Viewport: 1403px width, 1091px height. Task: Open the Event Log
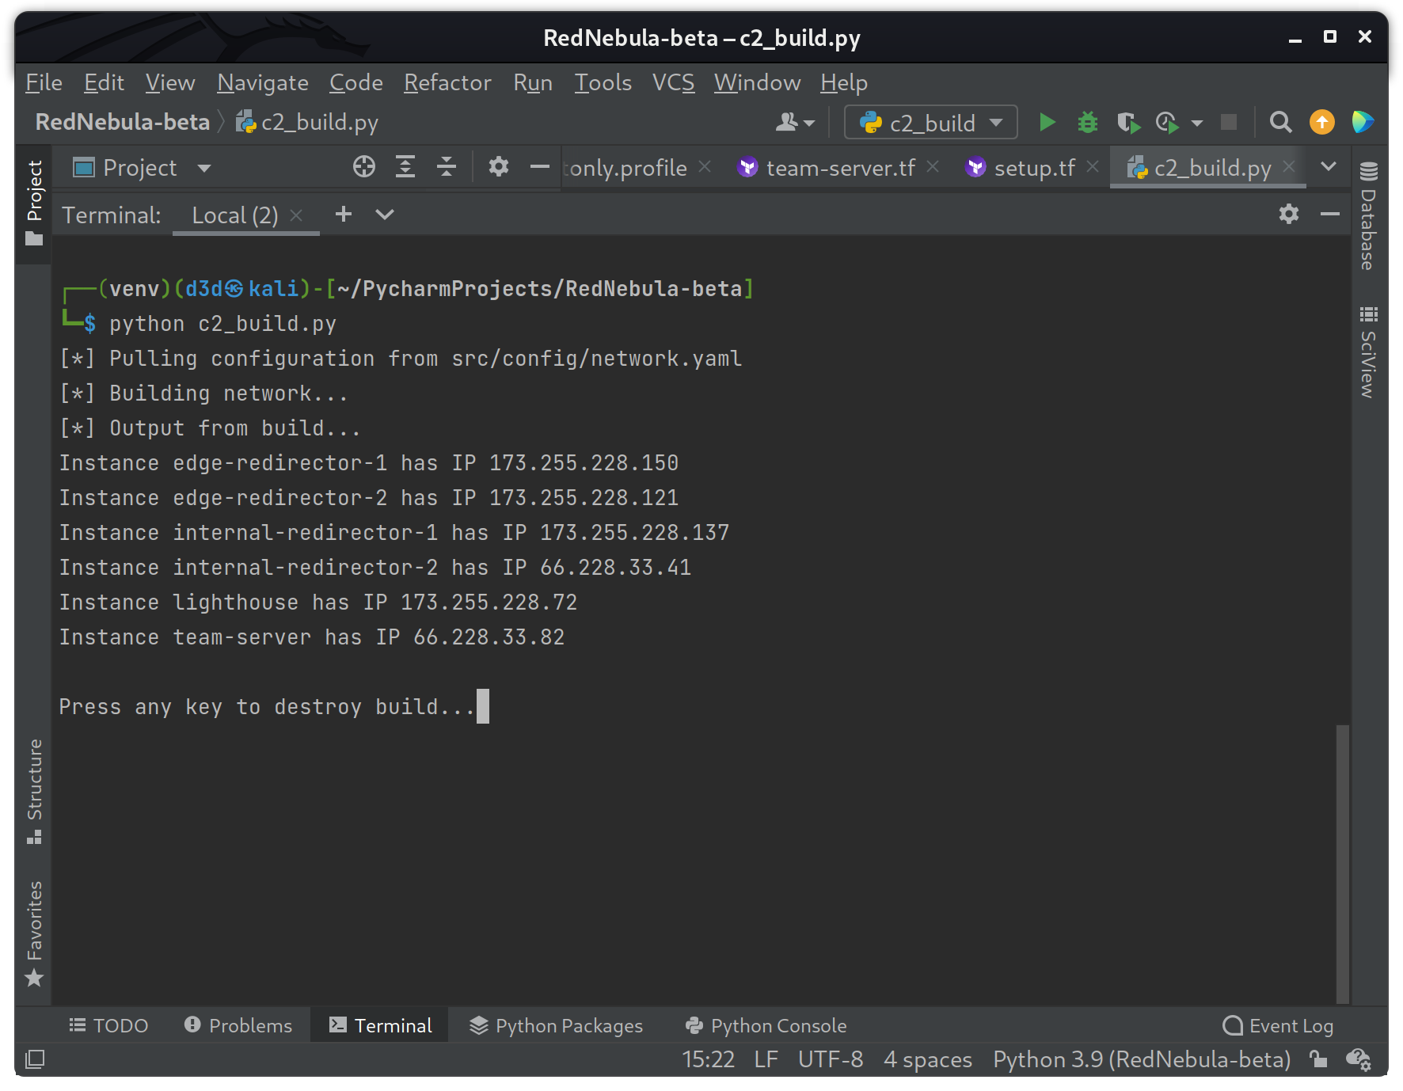pyautogui.click(x=1278, y=1025)
